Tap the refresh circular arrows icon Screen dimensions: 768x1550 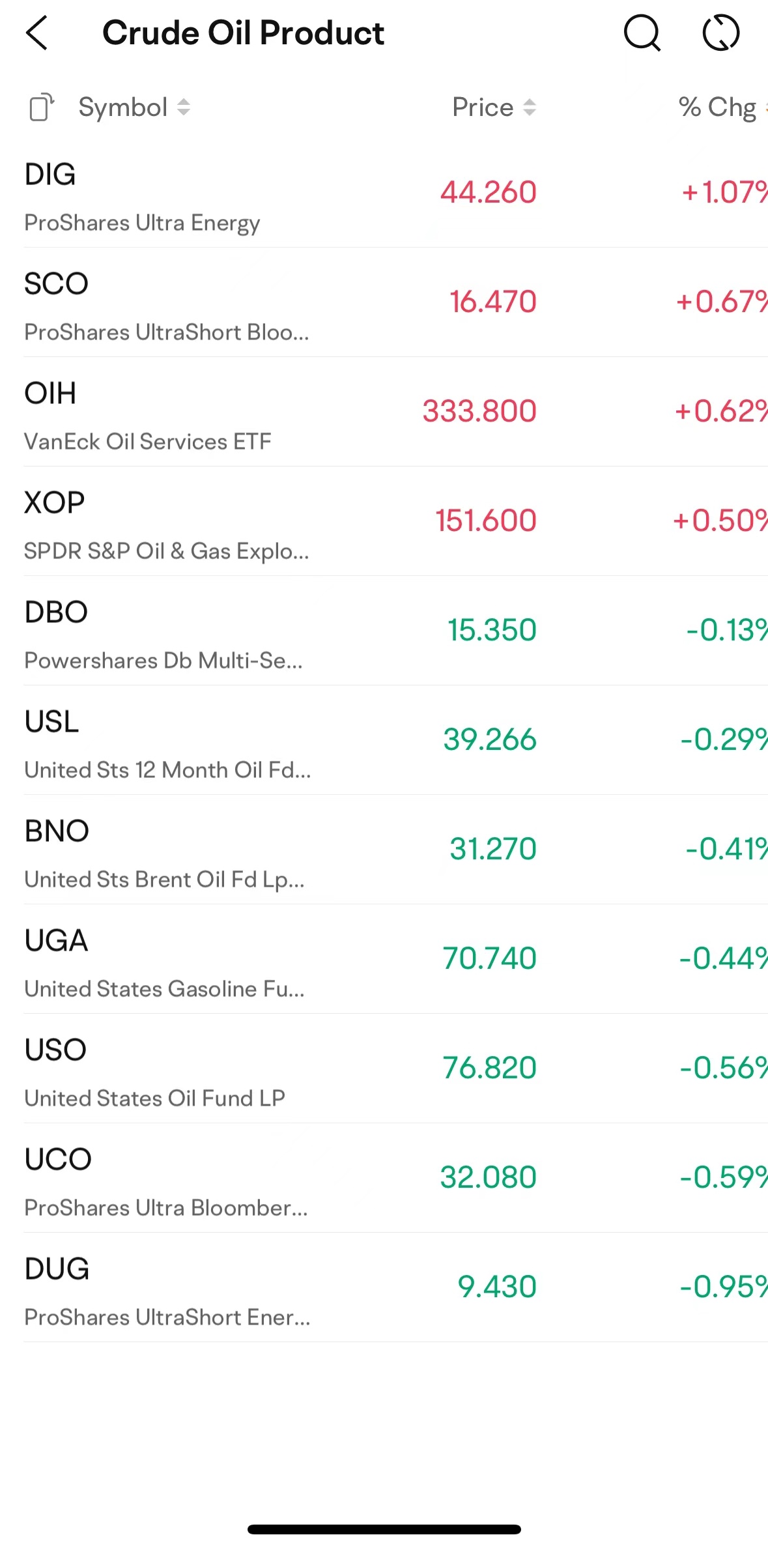pos(721,33)
